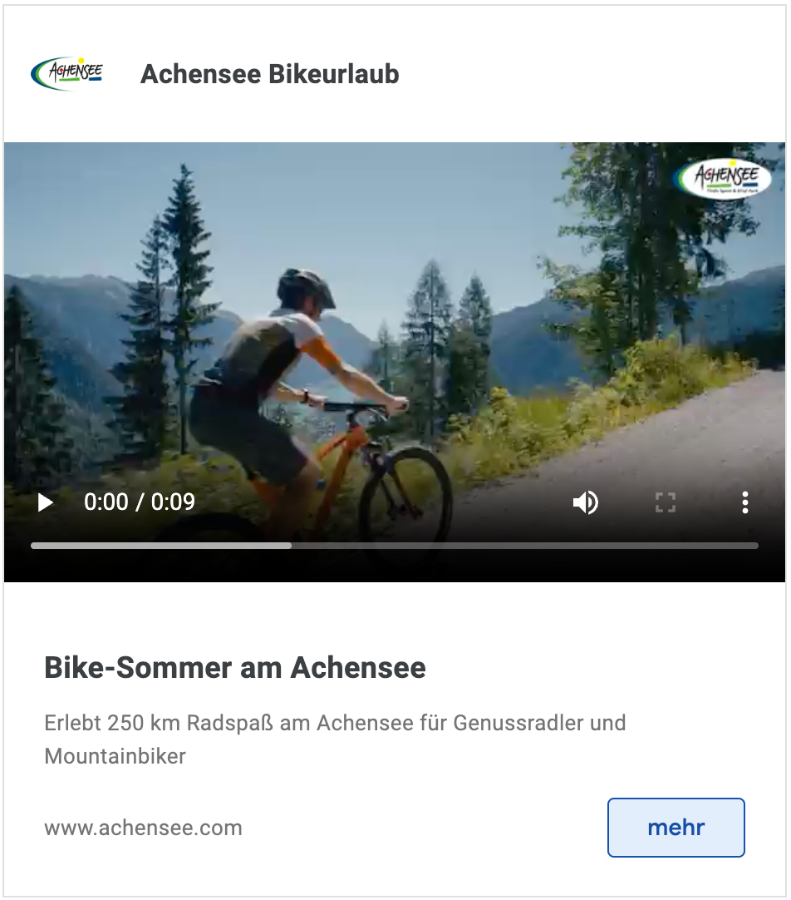Click the Achensee watermark logo in video
Screen dimensions: 791x900
point(723,178)
